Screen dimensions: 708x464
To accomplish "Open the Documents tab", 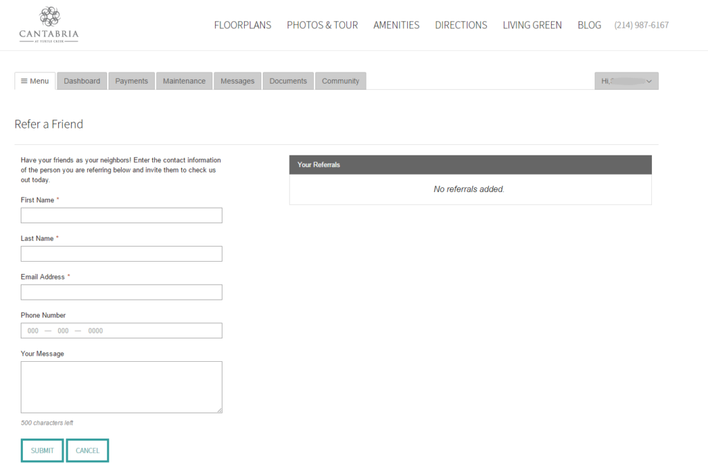I will click(288, 81).
